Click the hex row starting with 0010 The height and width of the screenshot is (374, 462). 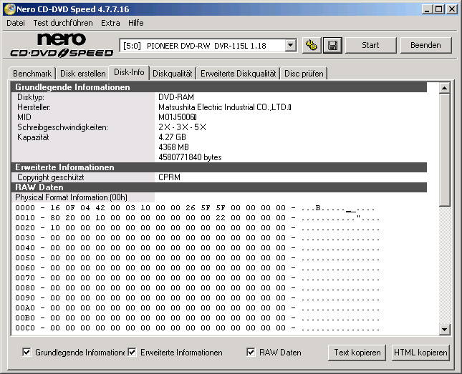click(x=197, y=218)
